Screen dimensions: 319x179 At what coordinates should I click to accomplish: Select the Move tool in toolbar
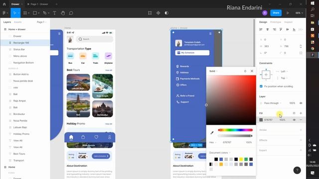click(14, 13)
